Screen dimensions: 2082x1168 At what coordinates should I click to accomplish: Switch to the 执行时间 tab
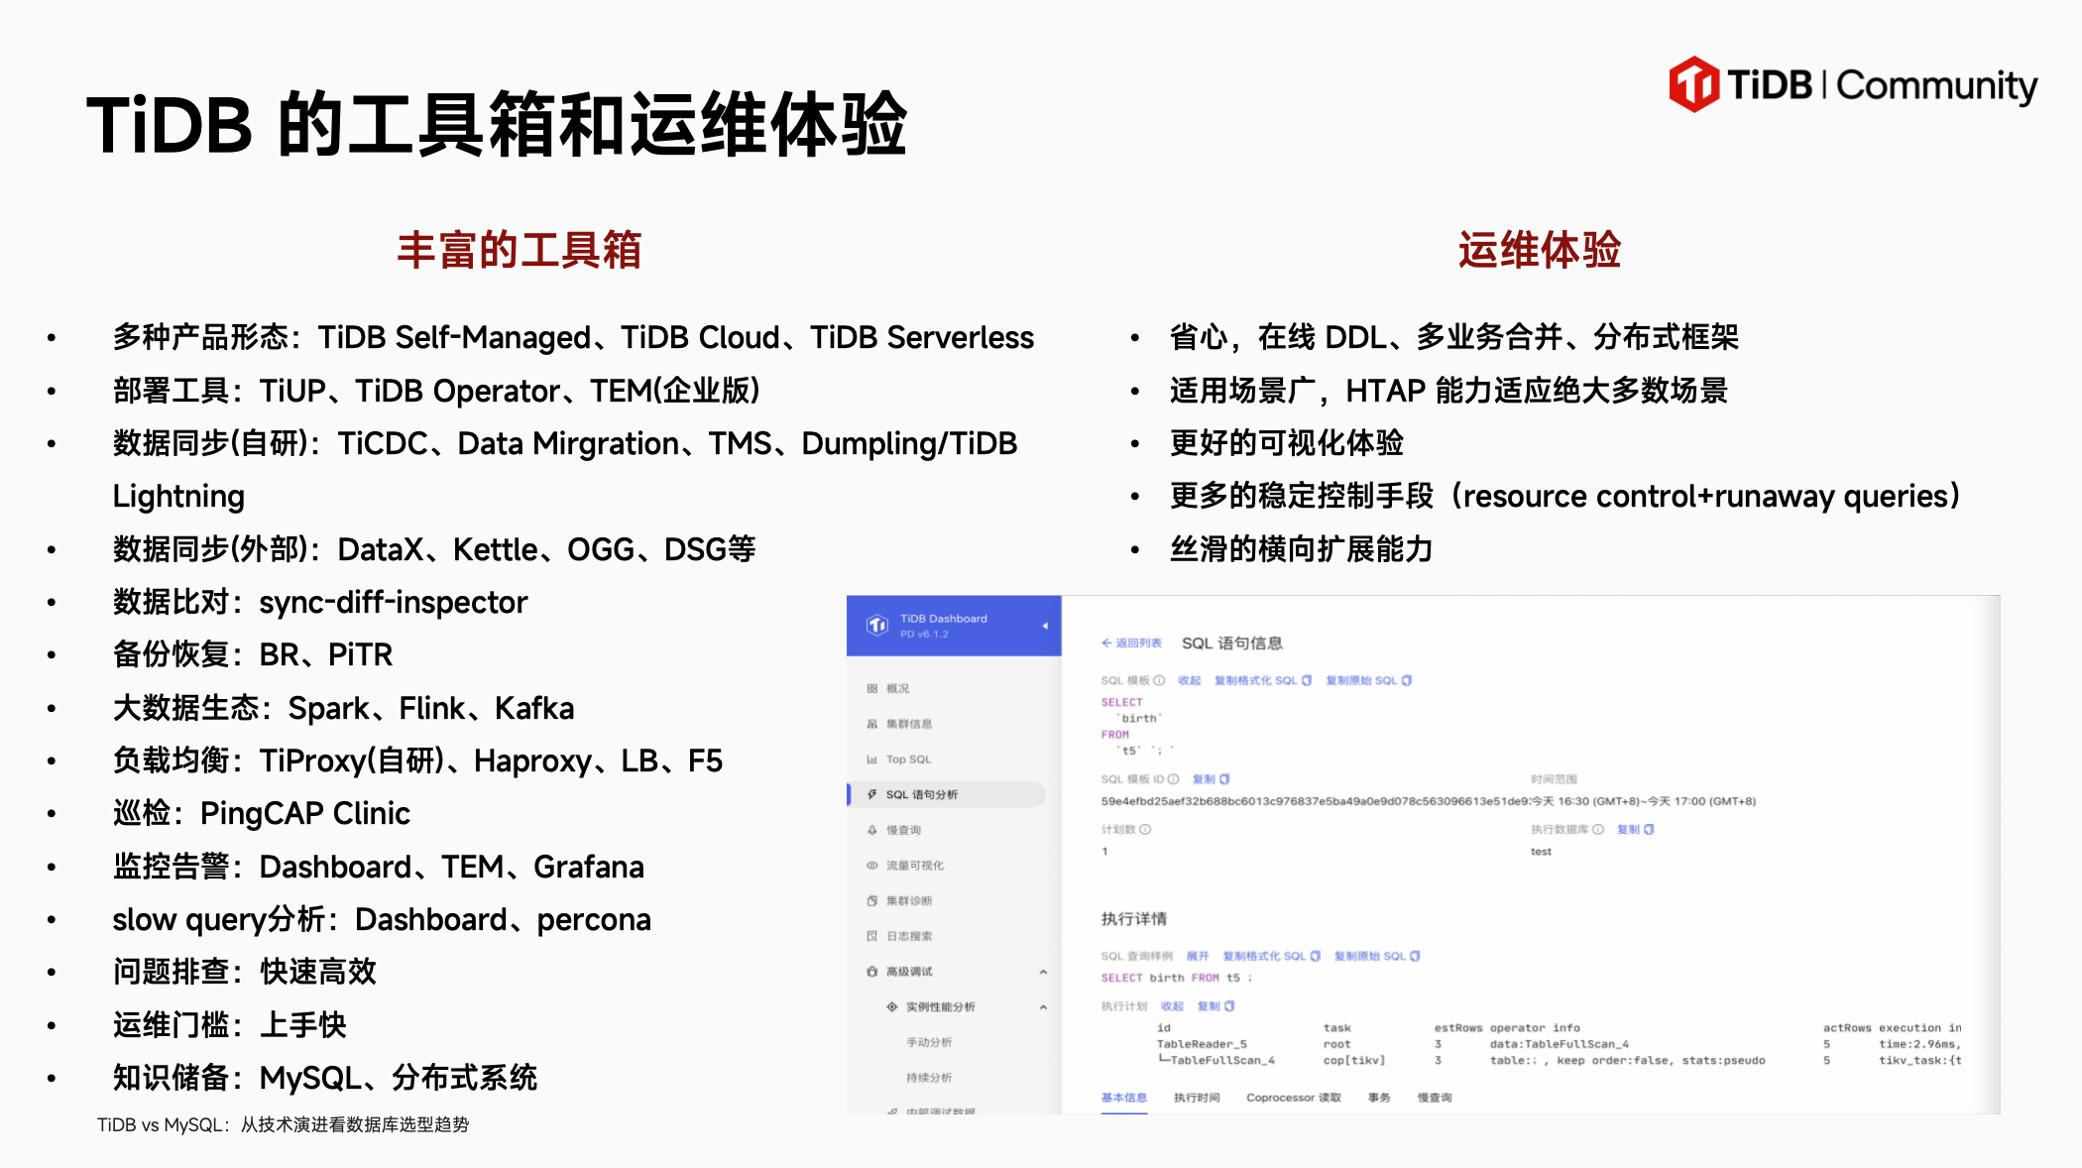[1197, 1098]
